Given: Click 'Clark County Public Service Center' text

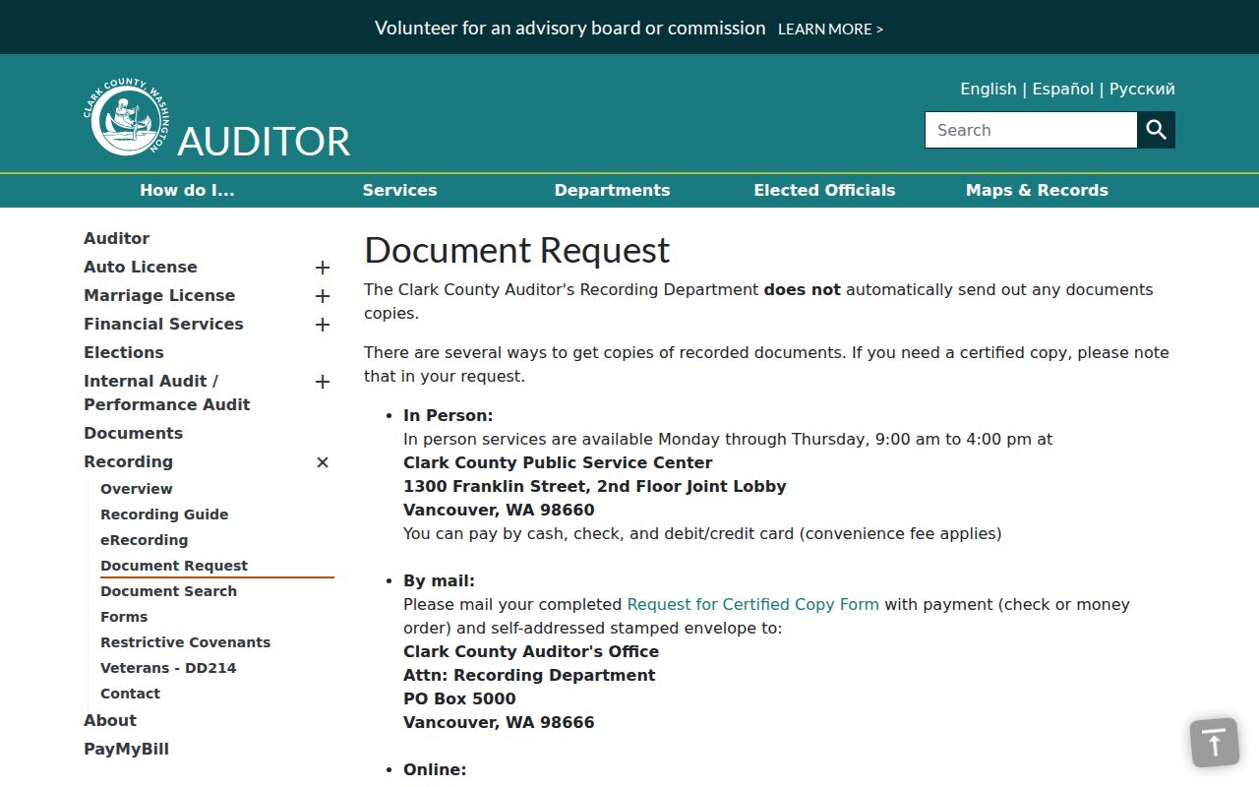Looking at the screenshot, I should pos(558,462).
